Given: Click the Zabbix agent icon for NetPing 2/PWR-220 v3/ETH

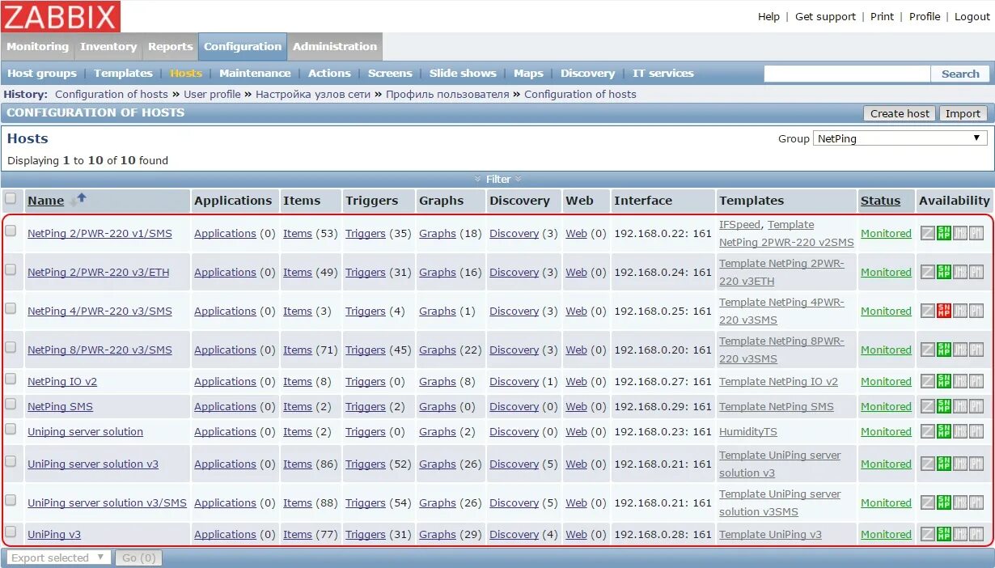Looking at the screenshot, I should tap(928, 272).
